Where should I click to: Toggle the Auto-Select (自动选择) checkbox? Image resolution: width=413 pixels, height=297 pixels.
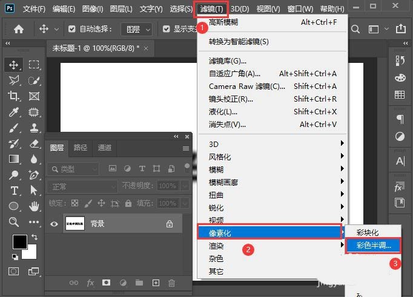pos(71,29)
